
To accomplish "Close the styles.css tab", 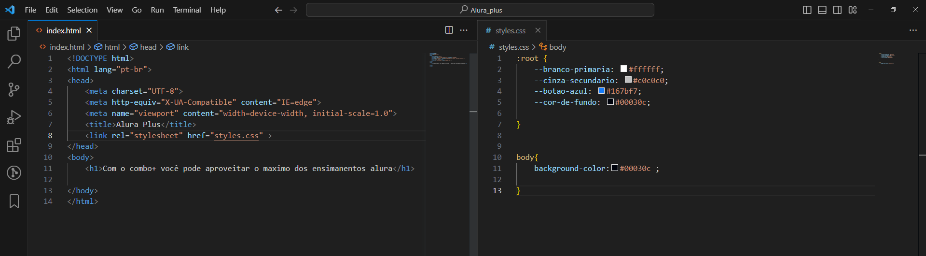I will point(538,30).
